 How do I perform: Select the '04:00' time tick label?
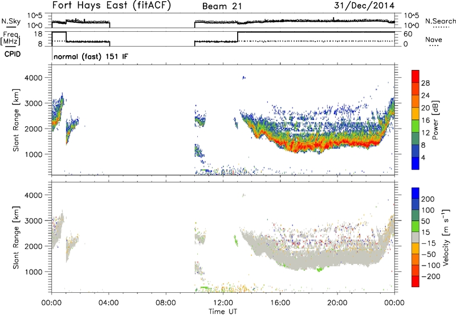click(108, 303)
